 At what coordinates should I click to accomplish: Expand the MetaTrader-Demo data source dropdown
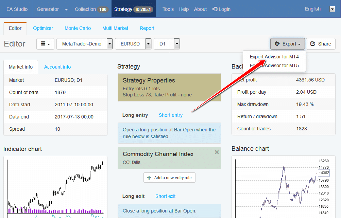click(x=109, y=44)
